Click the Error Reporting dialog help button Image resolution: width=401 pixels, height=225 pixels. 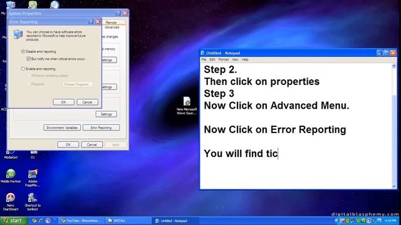pos(91,22)
